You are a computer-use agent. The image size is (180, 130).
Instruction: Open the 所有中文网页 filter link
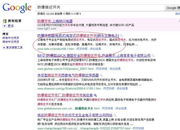tap(11, 38)
